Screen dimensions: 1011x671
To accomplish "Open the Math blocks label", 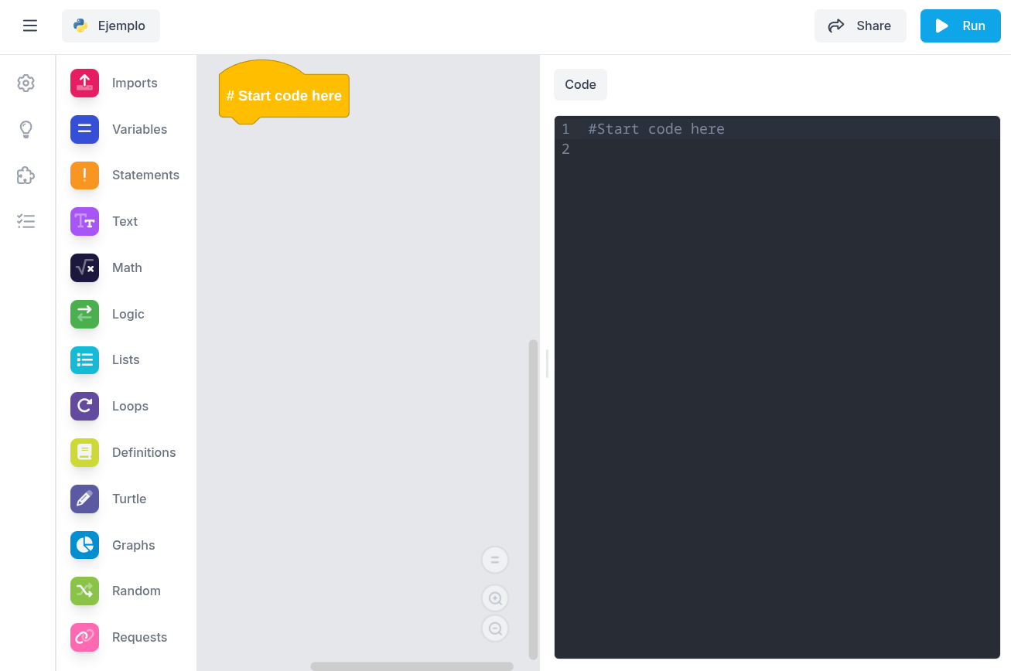I will point(127,267).
